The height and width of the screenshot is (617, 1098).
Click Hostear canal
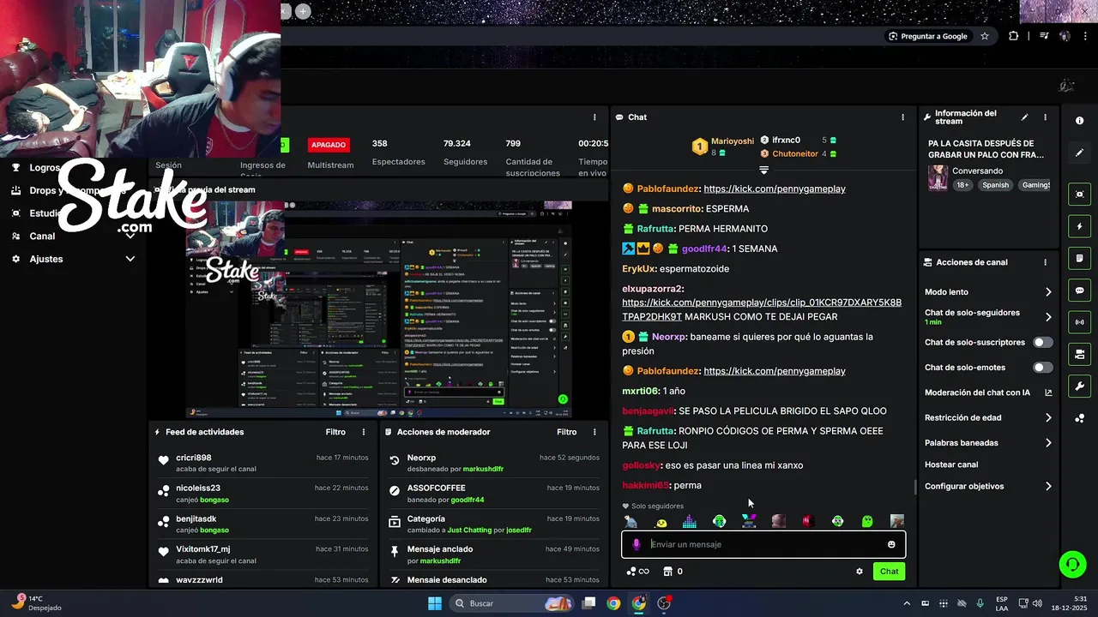pos(951,464)
